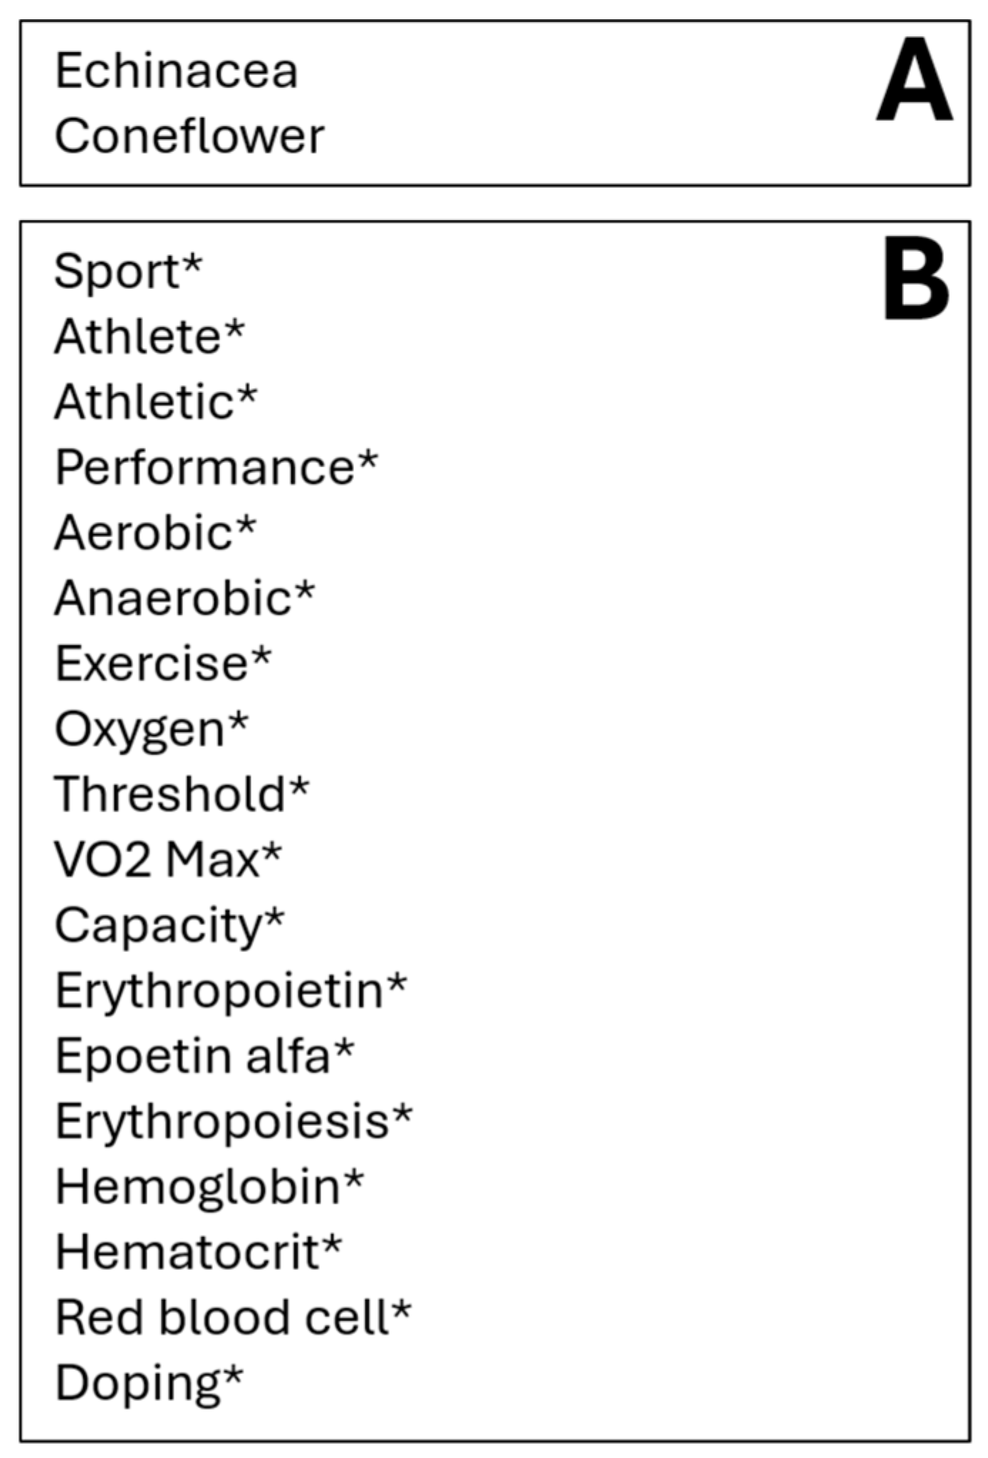Click the VO2 Max* term

click(168, 859)
